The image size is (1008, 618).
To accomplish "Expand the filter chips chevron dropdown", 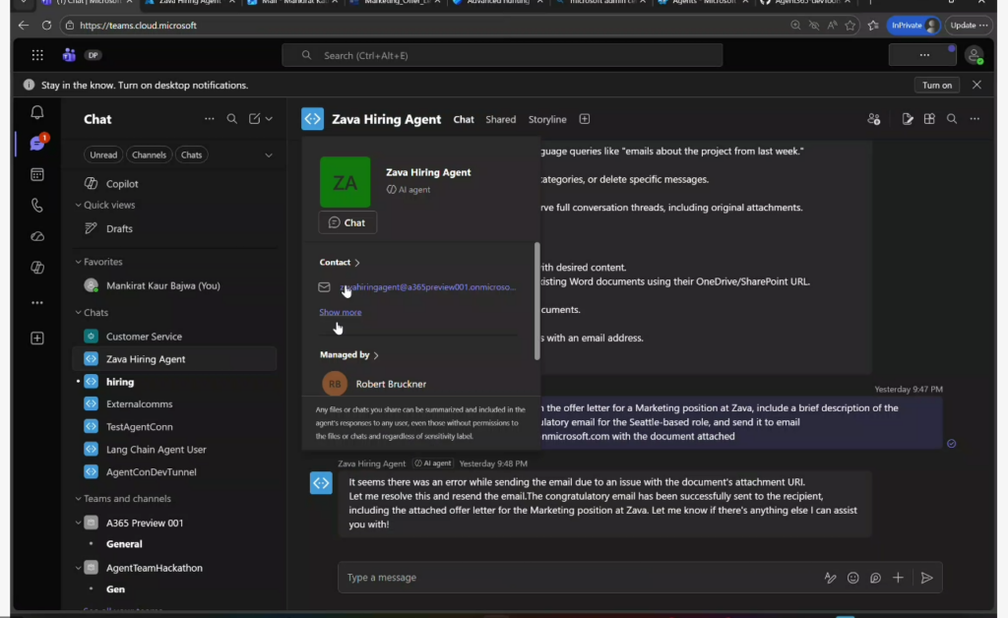I will [269, 154].
